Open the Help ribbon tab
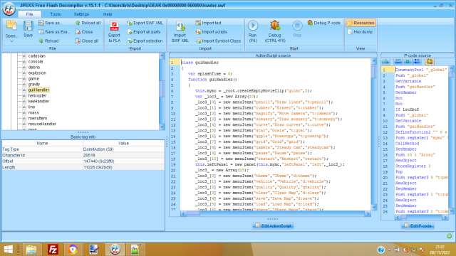The height and width of the screenshot is (256, 456). 108,14
